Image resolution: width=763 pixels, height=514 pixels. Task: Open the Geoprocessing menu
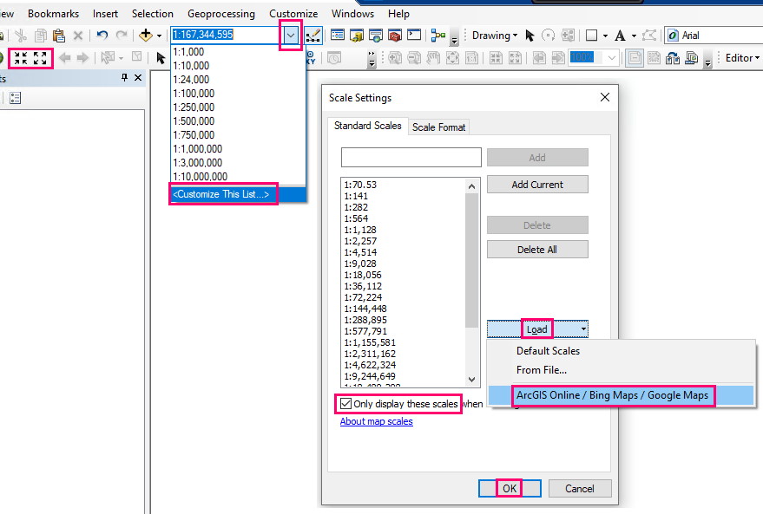point(223,13)
